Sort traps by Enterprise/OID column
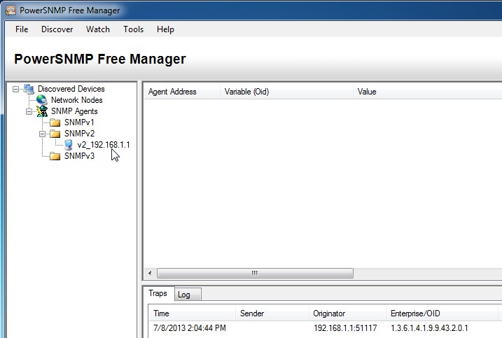 click(x=442, y=314)
